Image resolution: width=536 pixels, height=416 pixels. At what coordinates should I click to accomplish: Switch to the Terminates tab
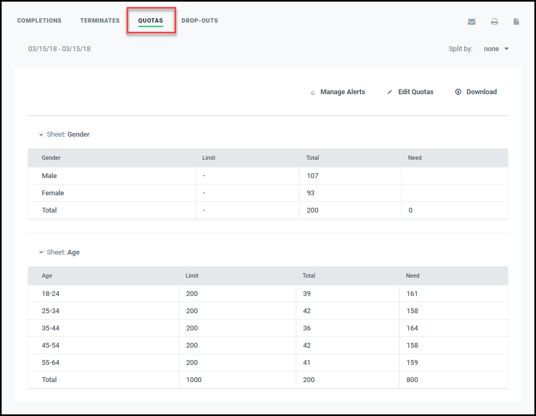point(100,20)
